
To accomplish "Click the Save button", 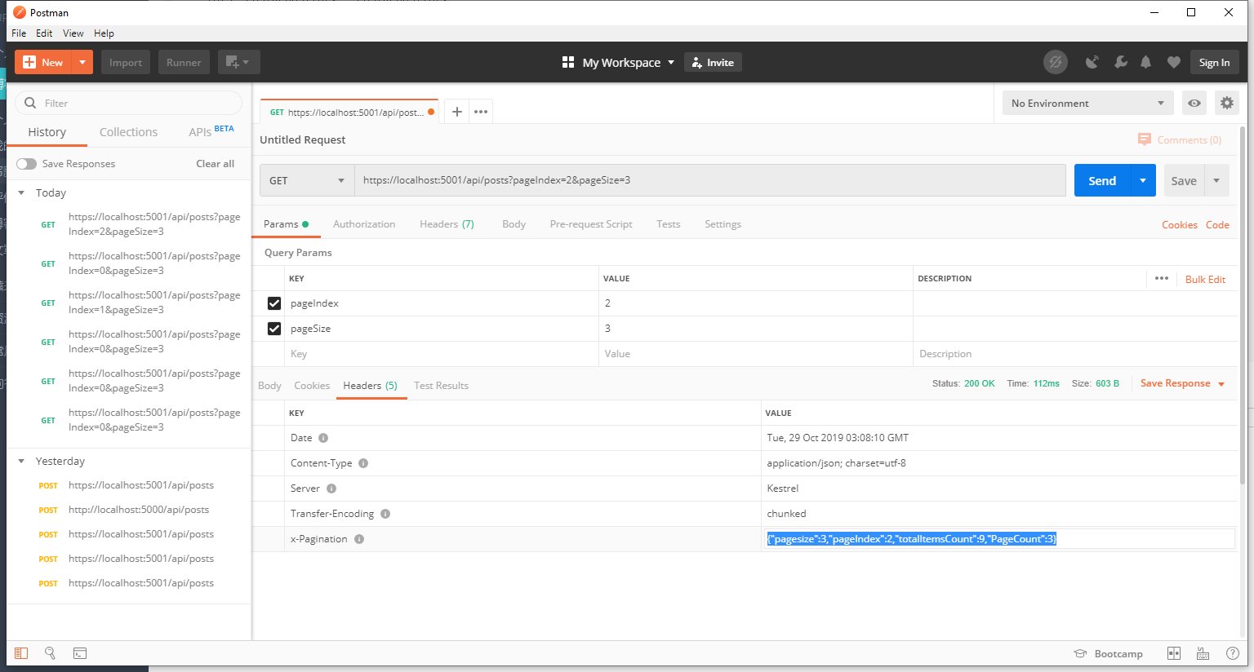I will click(1184, 180).
